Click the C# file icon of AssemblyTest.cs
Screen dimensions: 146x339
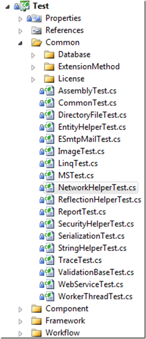(49, 91)
